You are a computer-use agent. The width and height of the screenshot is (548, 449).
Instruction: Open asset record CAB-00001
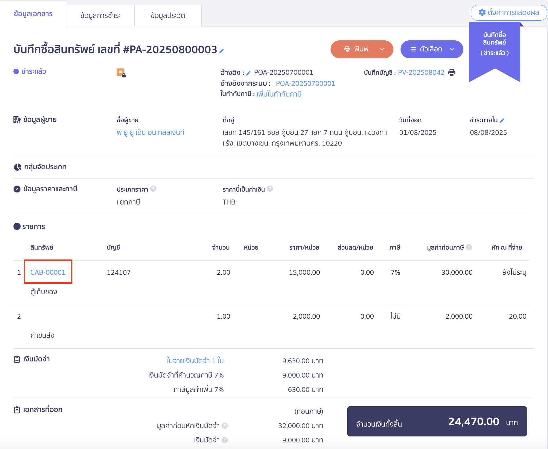(x=48, y=272)
